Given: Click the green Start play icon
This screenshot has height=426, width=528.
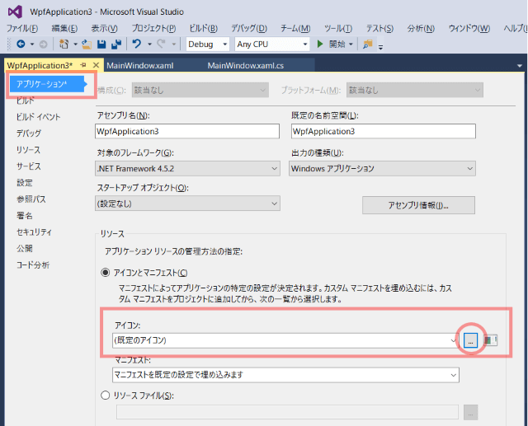Looking at the screenshot, I should pos(320,44).
